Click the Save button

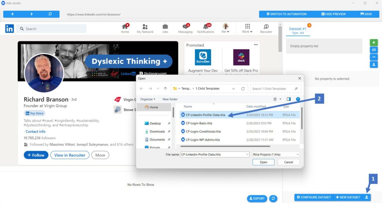(366, 14)
